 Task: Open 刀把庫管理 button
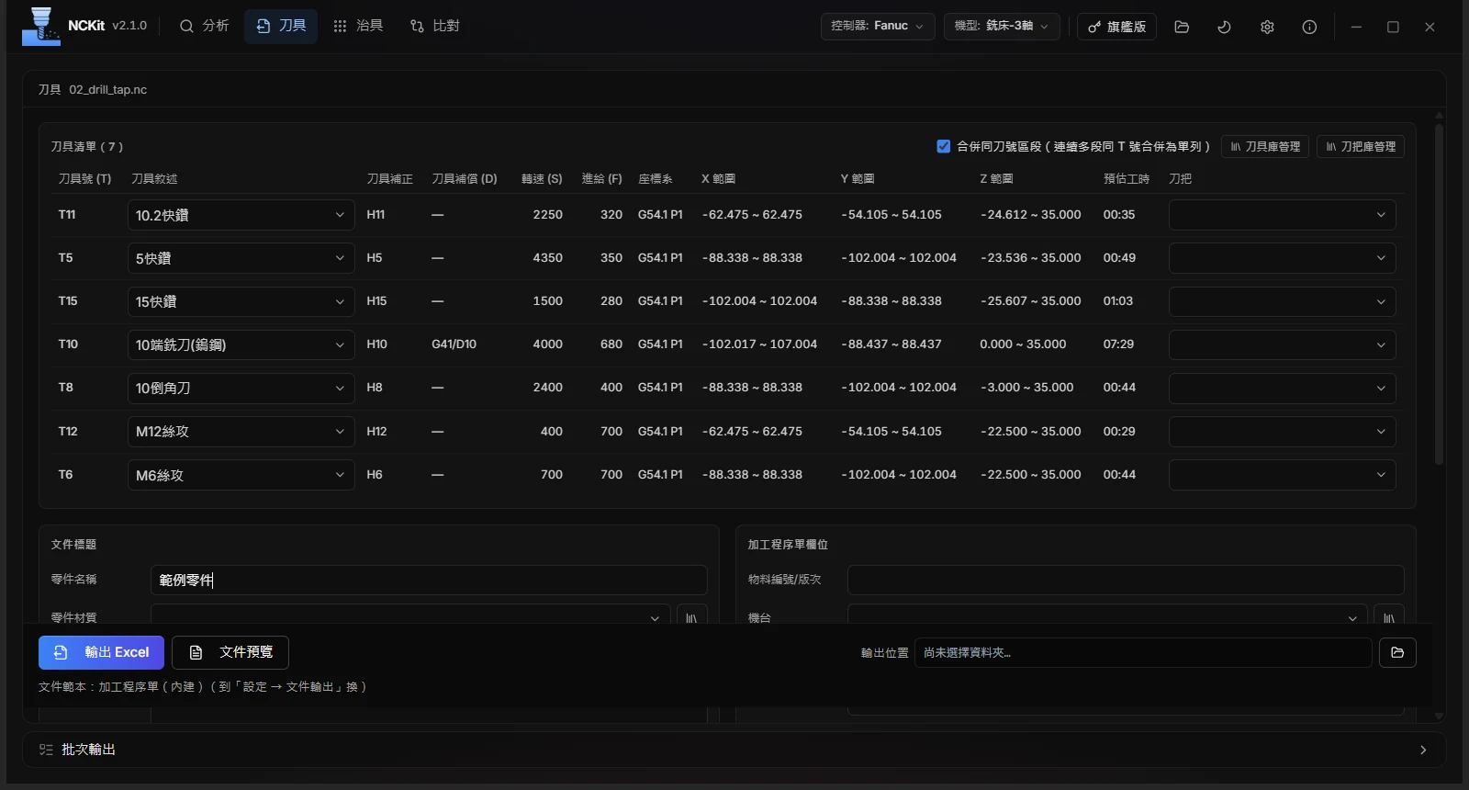[1361, 146]
